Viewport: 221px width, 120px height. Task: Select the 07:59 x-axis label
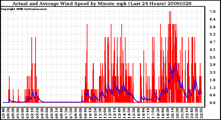point(71,113)
